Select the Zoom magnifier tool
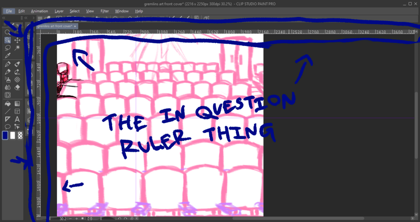Screen dimensions: 420x222 point(7,32)
